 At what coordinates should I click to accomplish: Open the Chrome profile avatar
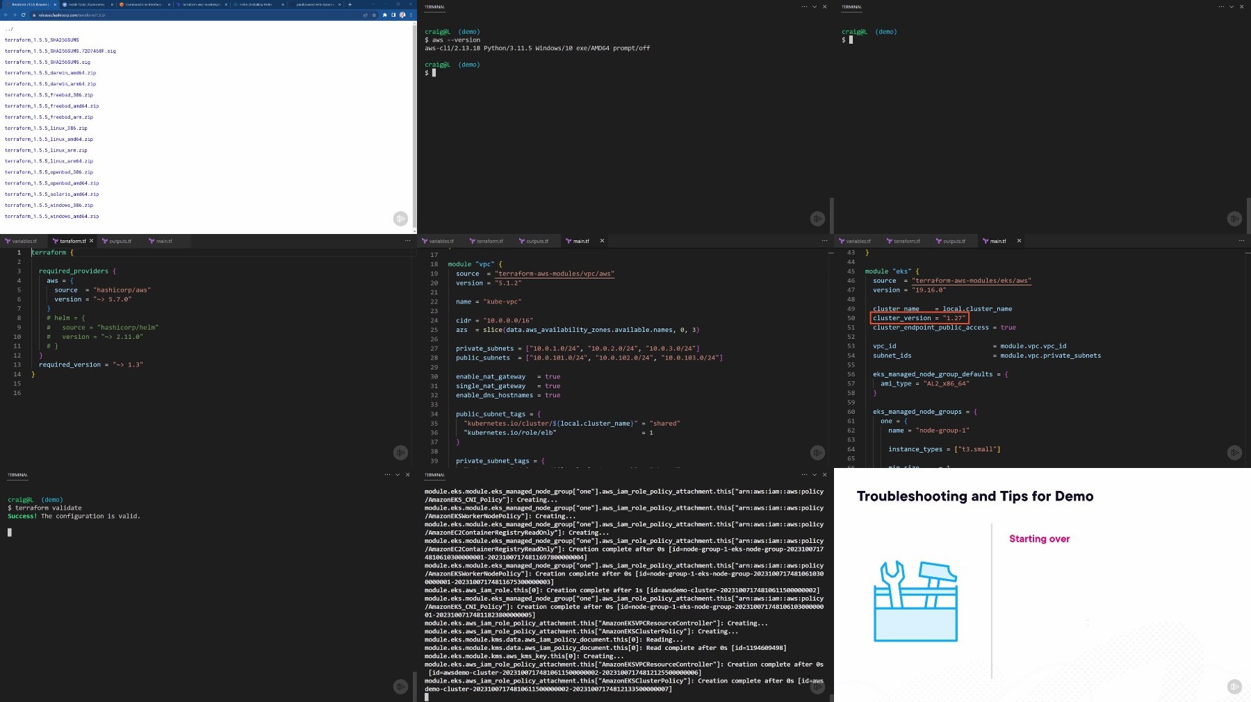pyautogui.click(x=402, y=15)
